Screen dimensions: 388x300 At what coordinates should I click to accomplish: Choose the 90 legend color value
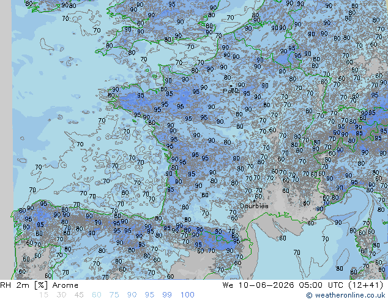point(132,295)
